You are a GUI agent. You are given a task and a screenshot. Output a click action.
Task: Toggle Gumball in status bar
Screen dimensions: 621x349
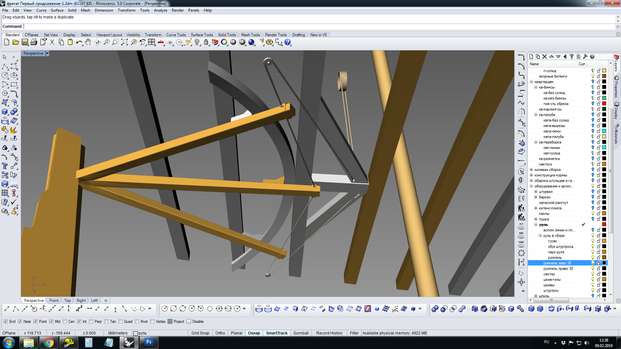[301, 333]
